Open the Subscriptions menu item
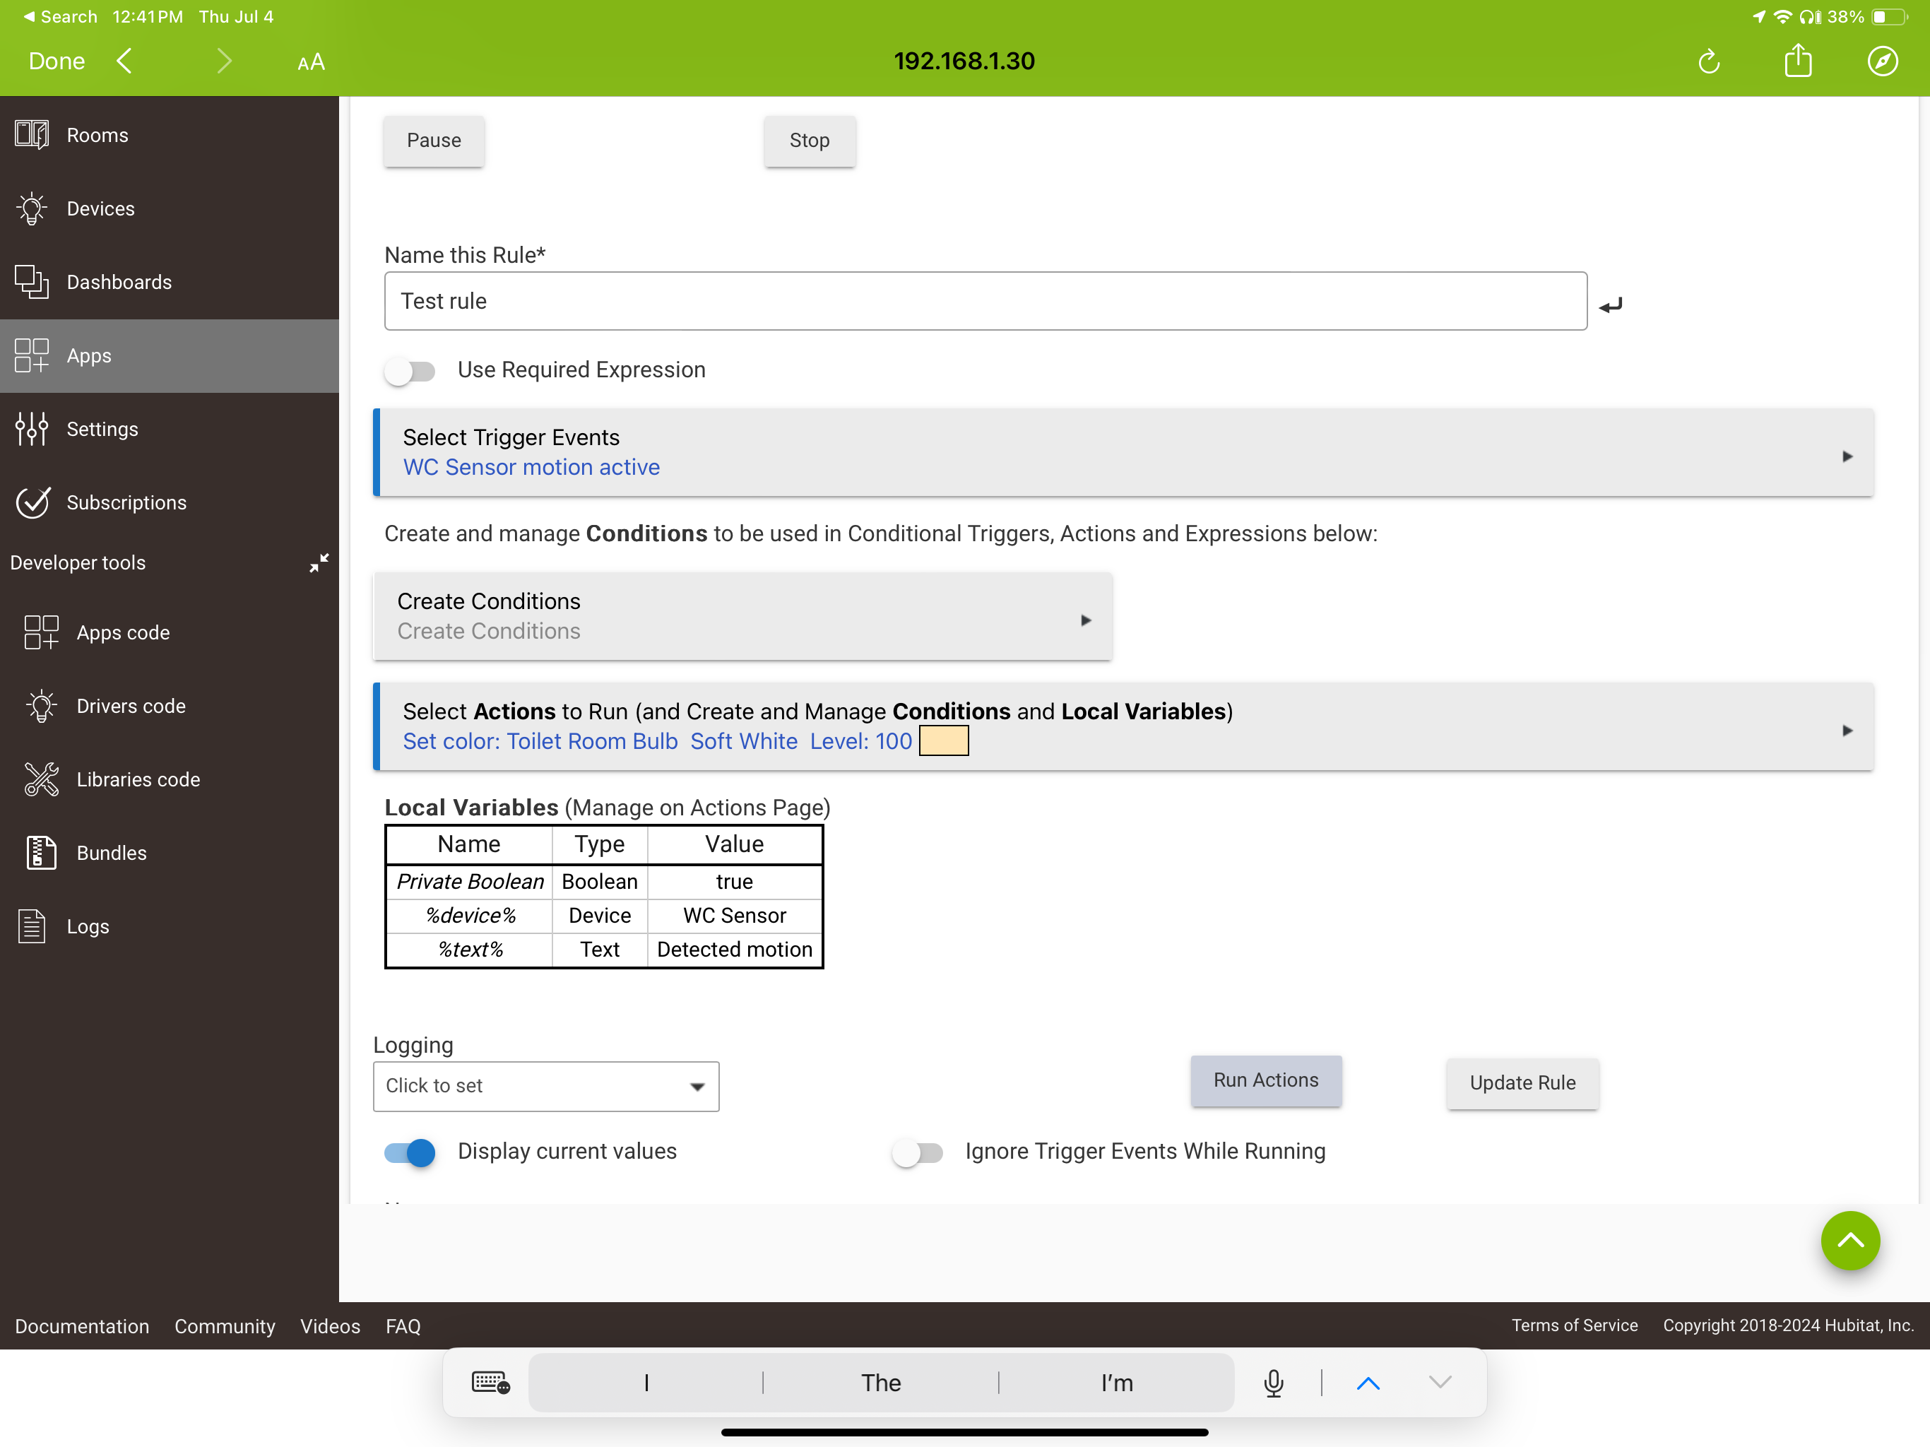Screen dimensions: 1930x1447 pos(170,502)
